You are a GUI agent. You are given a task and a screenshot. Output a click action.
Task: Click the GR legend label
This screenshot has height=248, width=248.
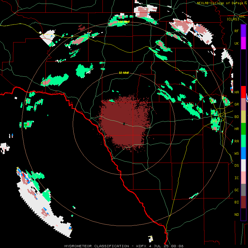pyautogui.click(x=237, y=104)
